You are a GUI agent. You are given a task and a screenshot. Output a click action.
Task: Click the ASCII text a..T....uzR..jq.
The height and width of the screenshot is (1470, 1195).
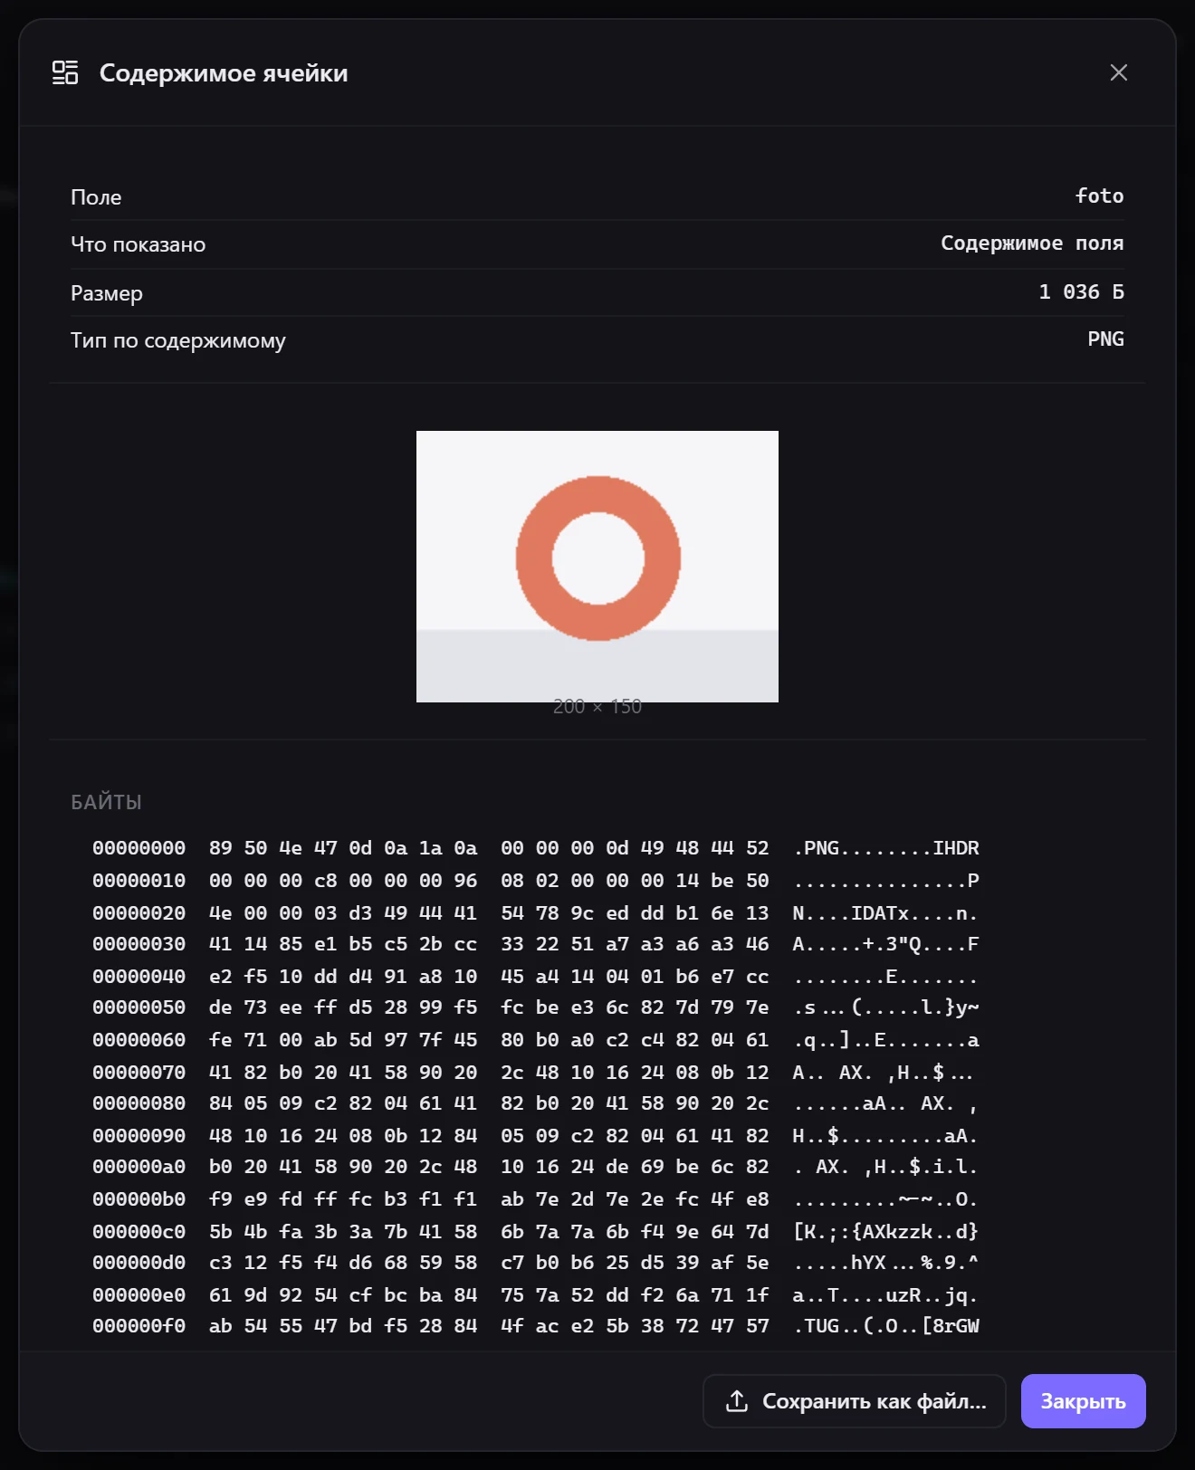(x=886, y=1294)
